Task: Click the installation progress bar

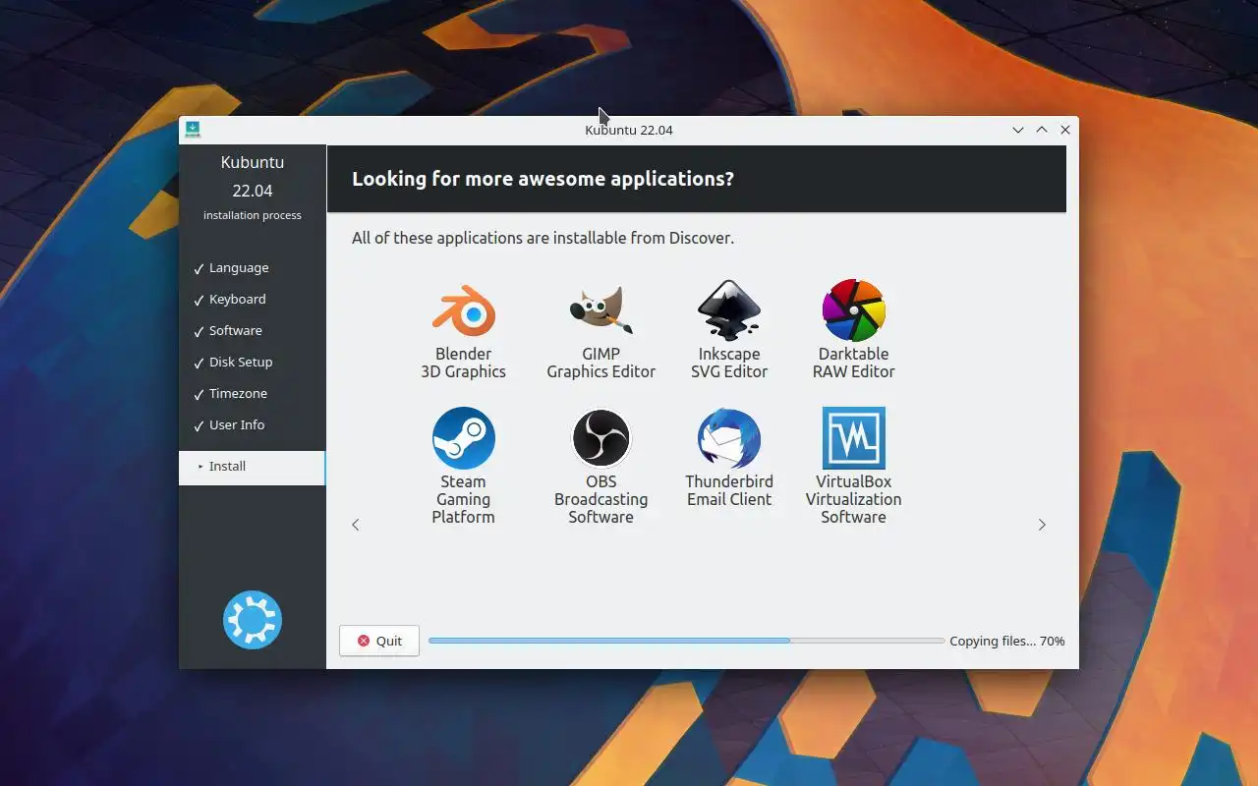Action: point(686,641)
